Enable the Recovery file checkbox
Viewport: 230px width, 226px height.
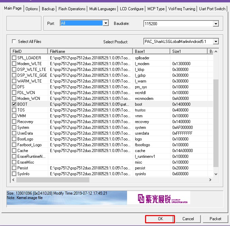tap(14, 122)
